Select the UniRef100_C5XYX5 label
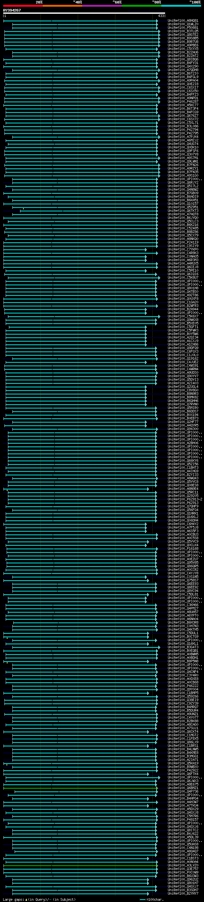204x902 pixels. (x=183, y=49)
